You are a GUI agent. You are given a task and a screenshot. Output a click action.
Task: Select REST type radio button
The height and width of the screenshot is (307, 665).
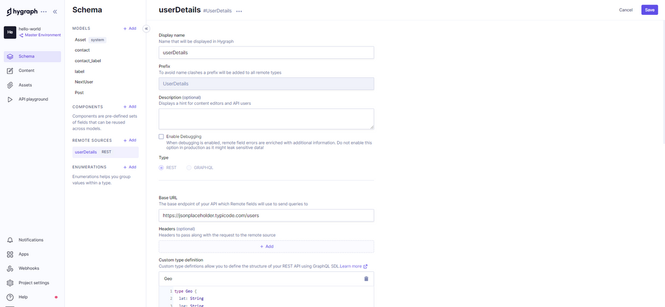point(161,168)
